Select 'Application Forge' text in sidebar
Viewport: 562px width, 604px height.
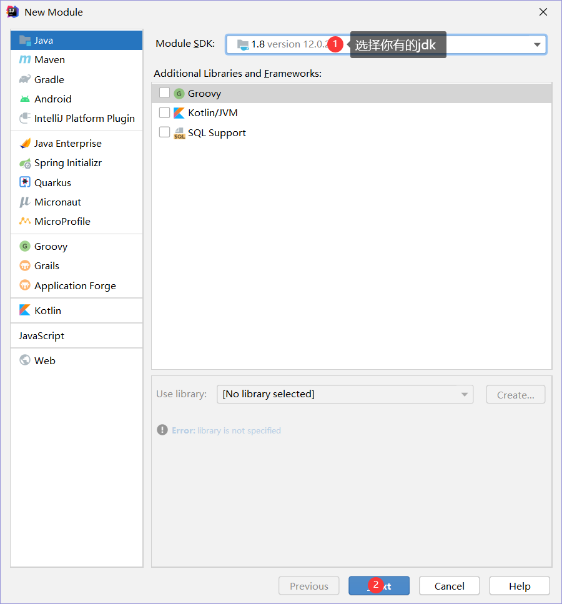(x=75, y=286)
